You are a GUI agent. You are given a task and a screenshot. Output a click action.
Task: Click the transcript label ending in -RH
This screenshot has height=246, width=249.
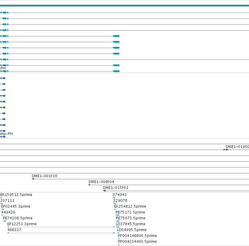click(x=3, y=68)
